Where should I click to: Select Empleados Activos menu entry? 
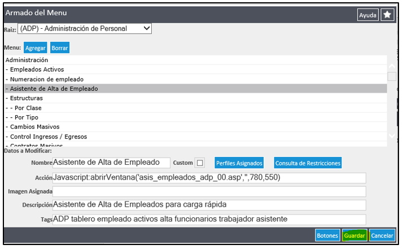34,69
